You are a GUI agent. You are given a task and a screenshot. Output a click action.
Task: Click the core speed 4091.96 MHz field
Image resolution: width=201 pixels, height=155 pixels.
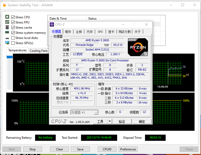point(82,89)
